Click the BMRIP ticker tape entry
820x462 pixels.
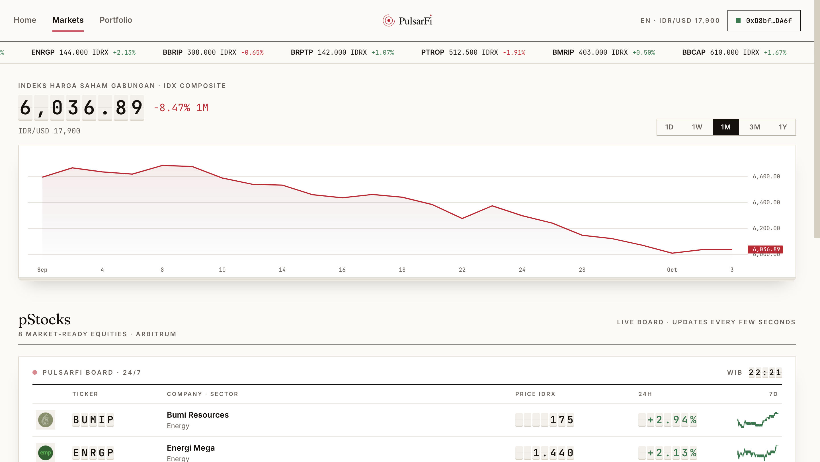pyautogui.click(x=604, y=52)
